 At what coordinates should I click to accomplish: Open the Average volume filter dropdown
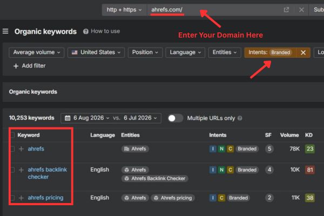click(x=37, y=52)
